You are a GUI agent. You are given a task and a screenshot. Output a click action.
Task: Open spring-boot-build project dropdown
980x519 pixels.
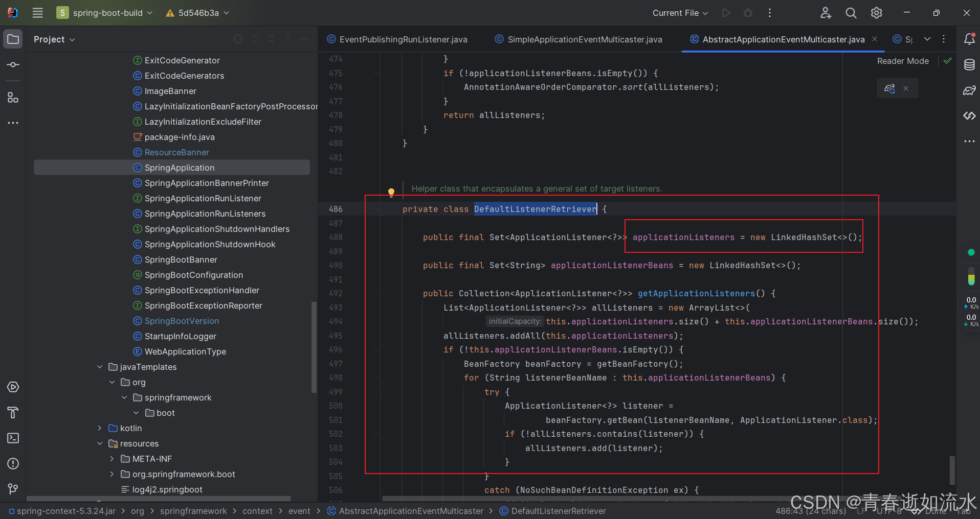[105, 13]
